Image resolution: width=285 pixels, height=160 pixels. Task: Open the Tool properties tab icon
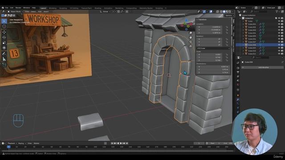click(x=238, y=63)
